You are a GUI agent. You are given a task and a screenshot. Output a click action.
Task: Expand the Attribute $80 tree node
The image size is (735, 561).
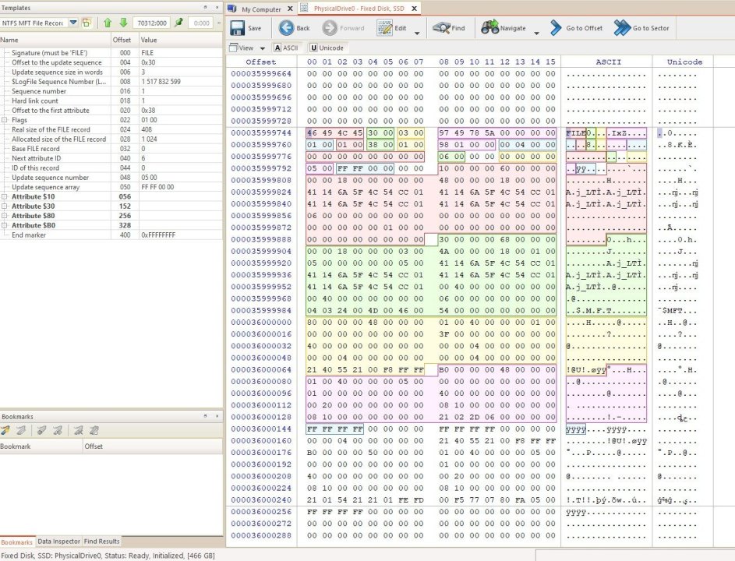5,216
